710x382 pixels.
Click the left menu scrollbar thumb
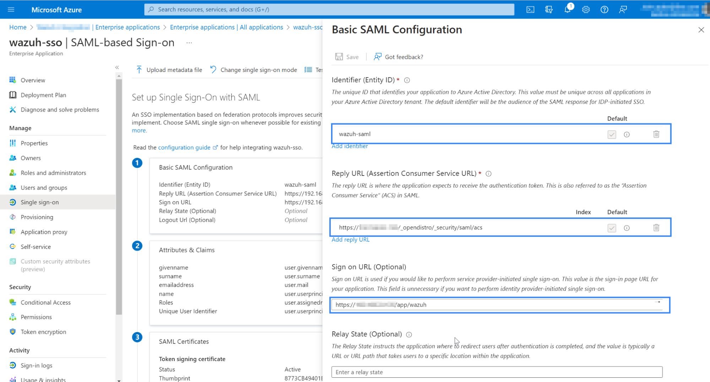(x=119, y=197)
